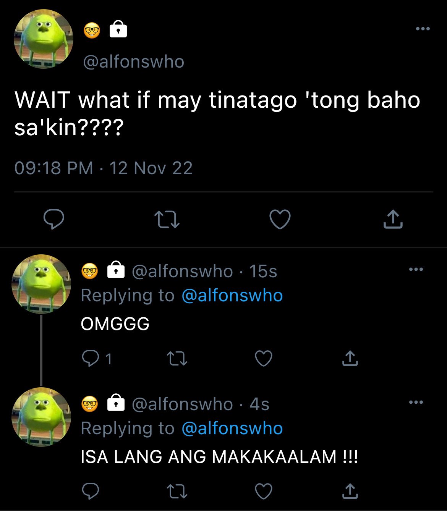Screen dimensions: 447x511
Task: Share the OMGGG reply
Action: (x=350, y=358)
